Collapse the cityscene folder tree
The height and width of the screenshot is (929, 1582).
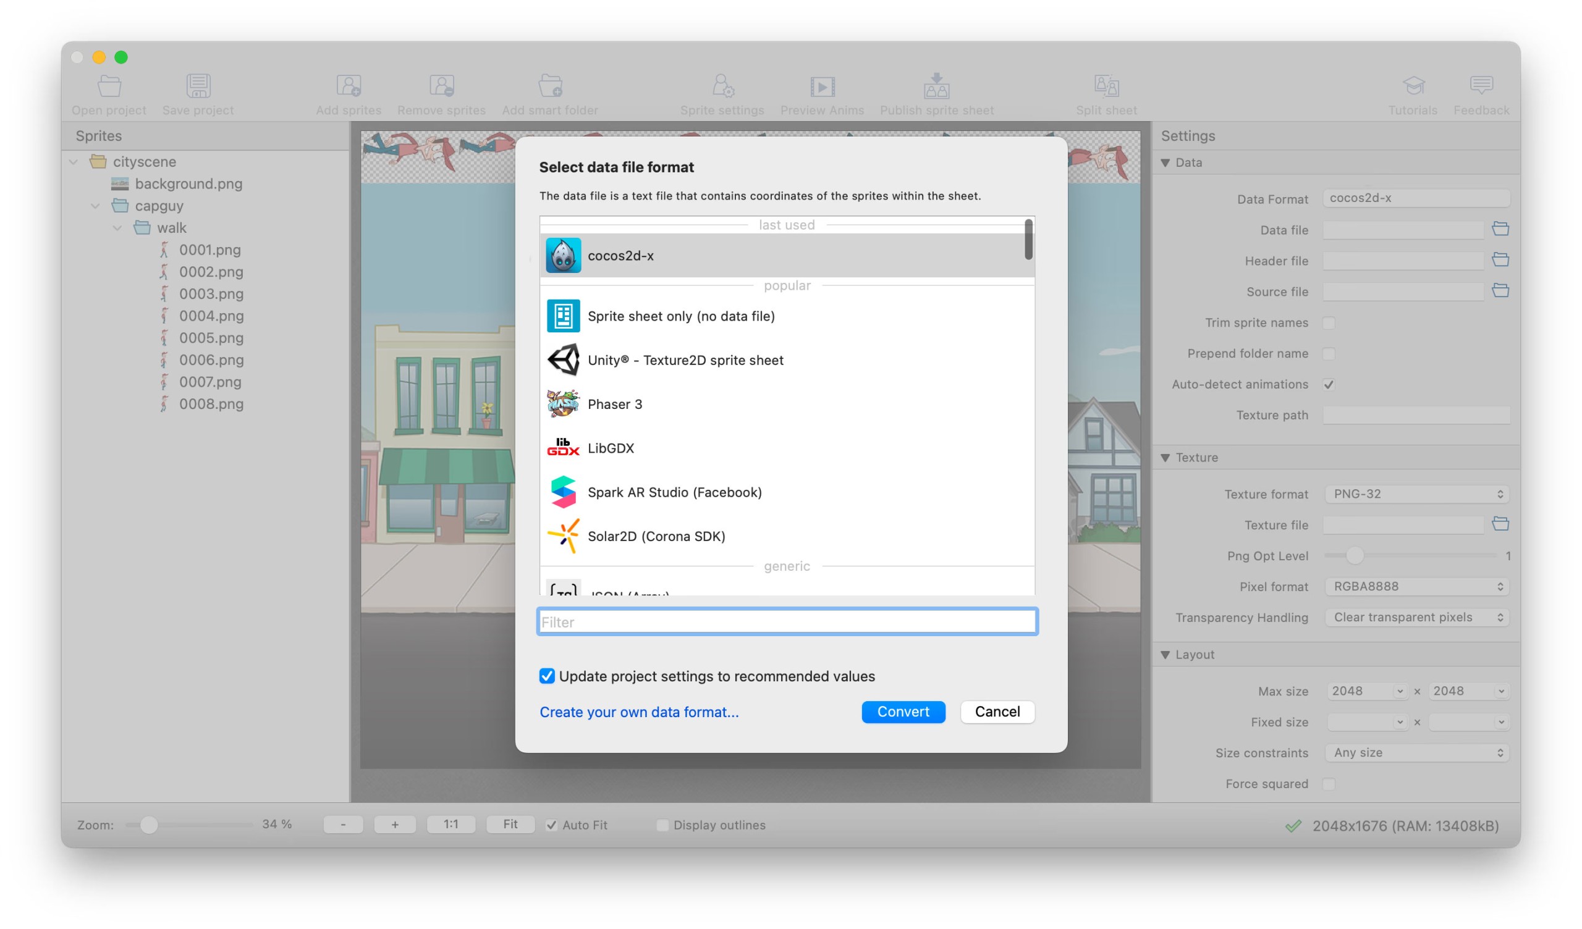tap(74, 162)
